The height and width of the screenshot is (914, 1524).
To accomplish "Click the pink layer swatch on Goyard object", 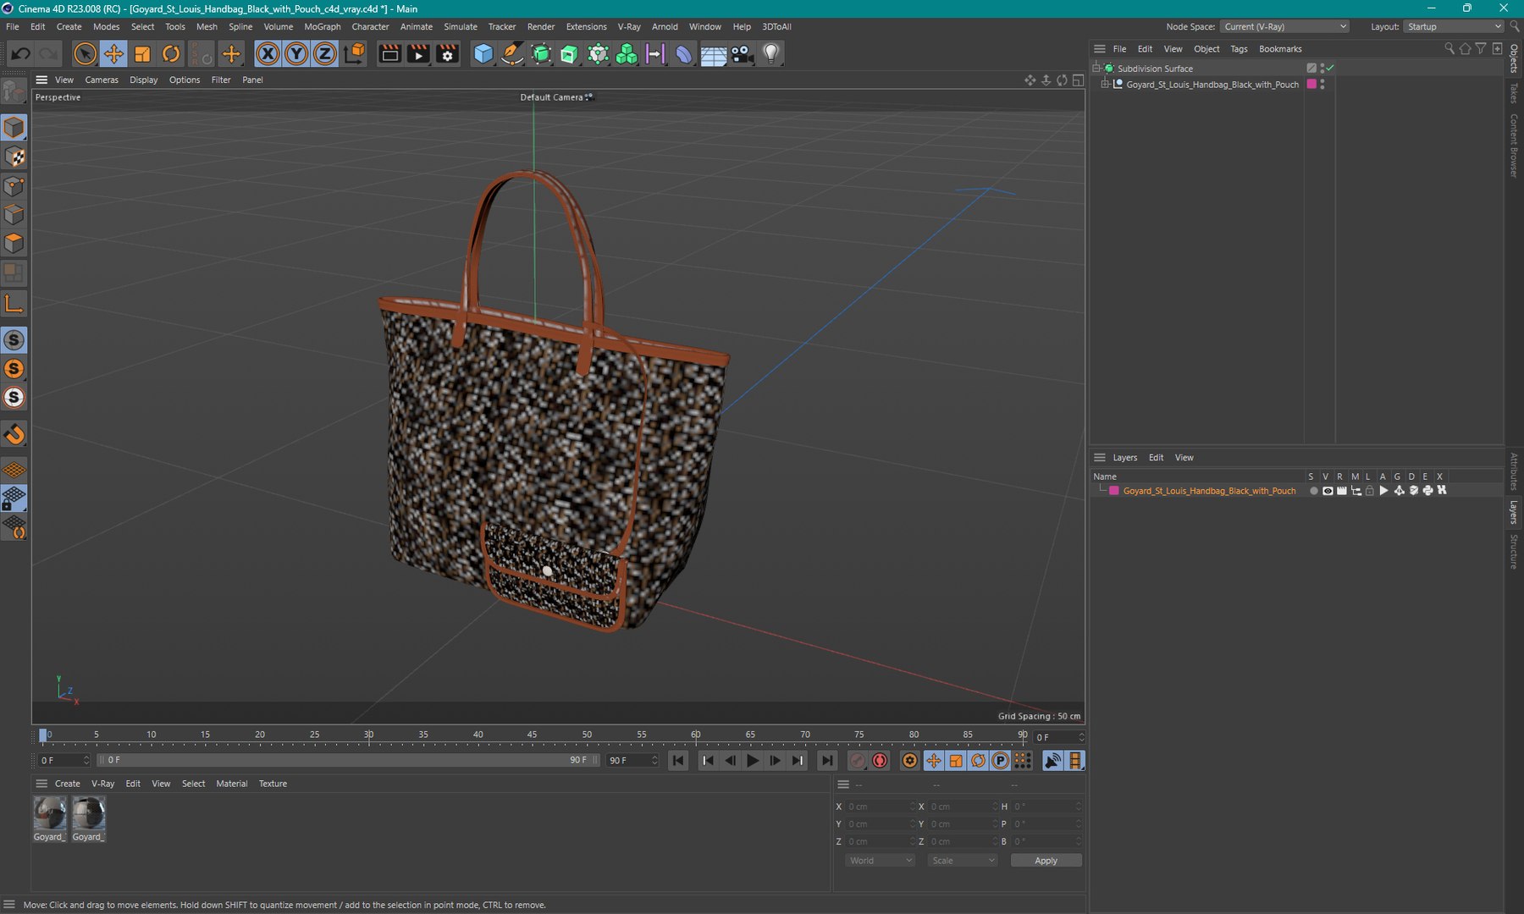I will [x=1311, y=85].
